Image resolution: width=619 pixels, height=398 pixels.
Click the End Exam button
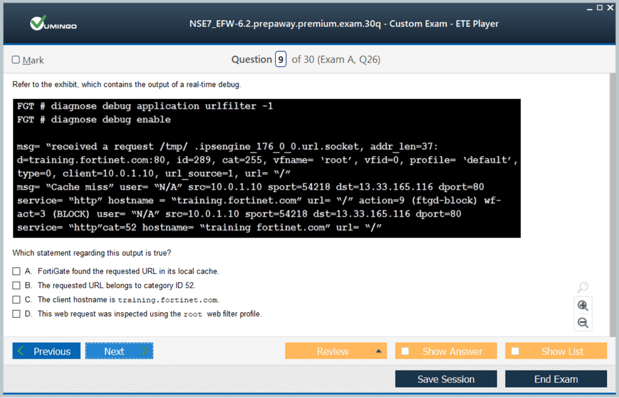point(556,379)
